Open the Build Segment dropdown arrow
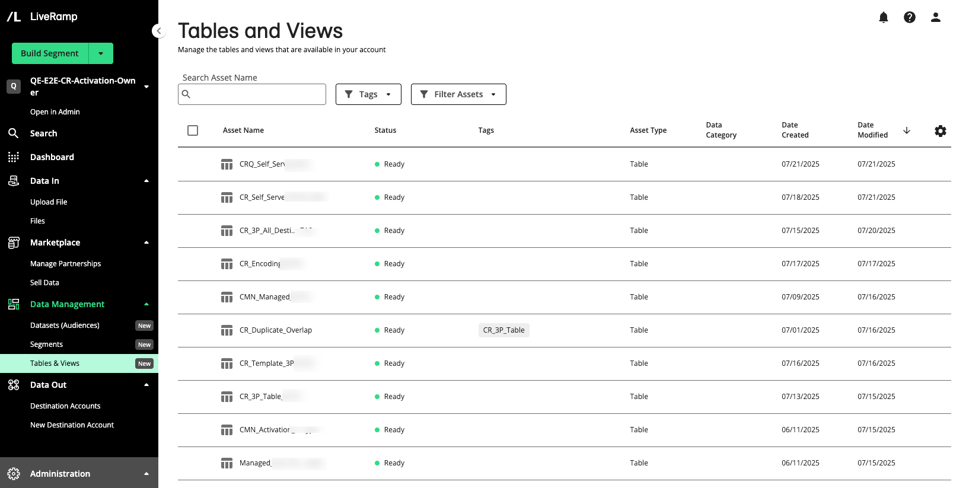 tap(101, 53)
